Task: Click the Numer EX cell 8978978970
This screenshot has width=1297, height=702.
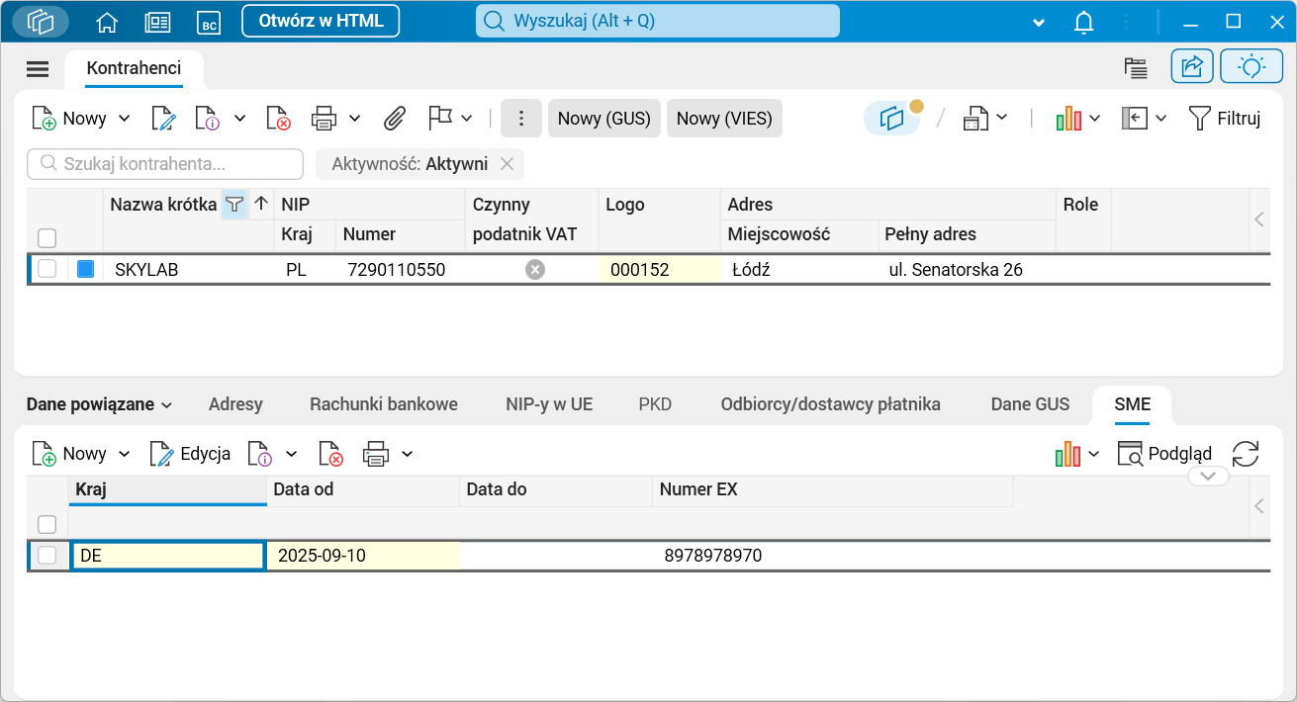Action: click(x=712, y=556)
